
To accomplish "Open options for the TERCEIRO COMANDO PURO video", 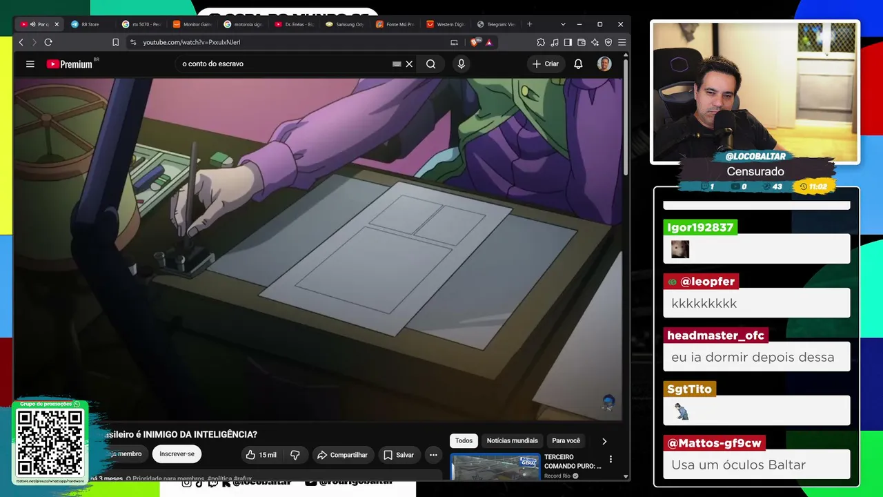I will pos(611,459).
